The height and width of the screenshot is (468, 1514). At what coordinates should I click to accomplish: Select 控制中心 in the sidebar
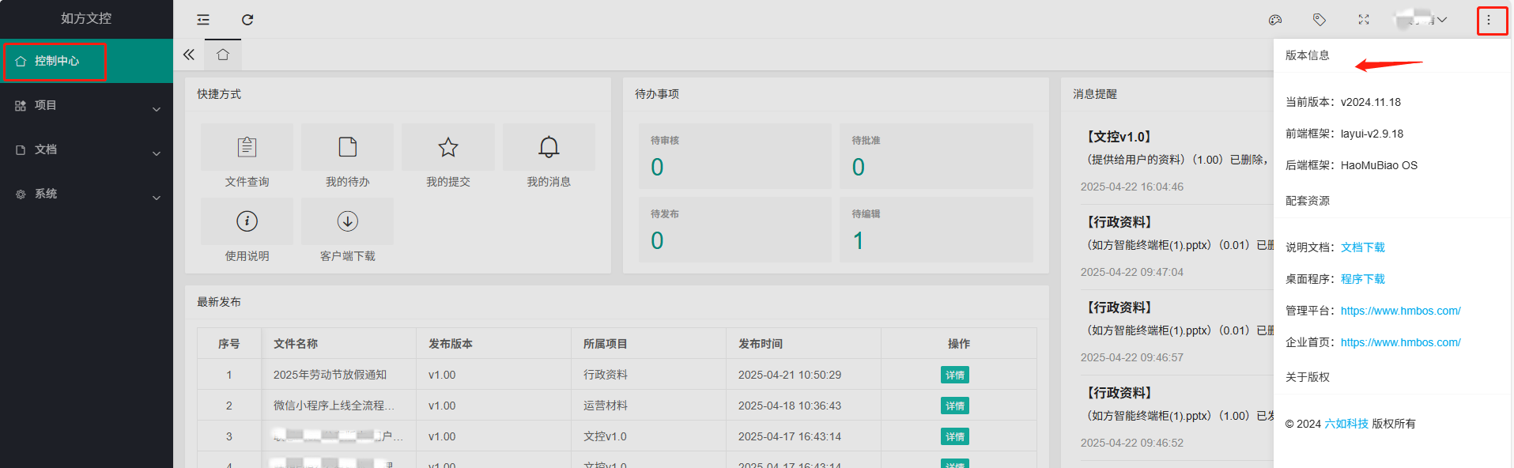coord(56,62)
